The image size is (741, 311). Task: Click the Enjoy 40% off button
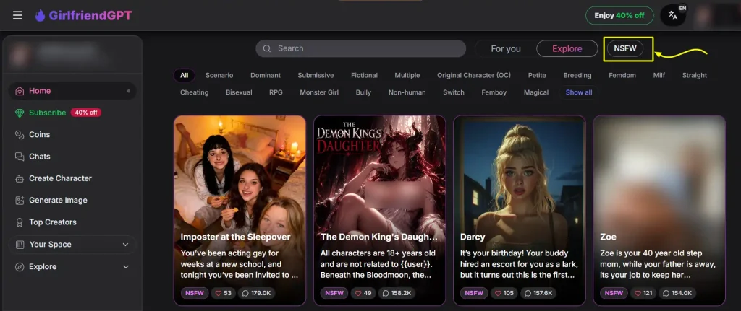click(x=619, y=16)
